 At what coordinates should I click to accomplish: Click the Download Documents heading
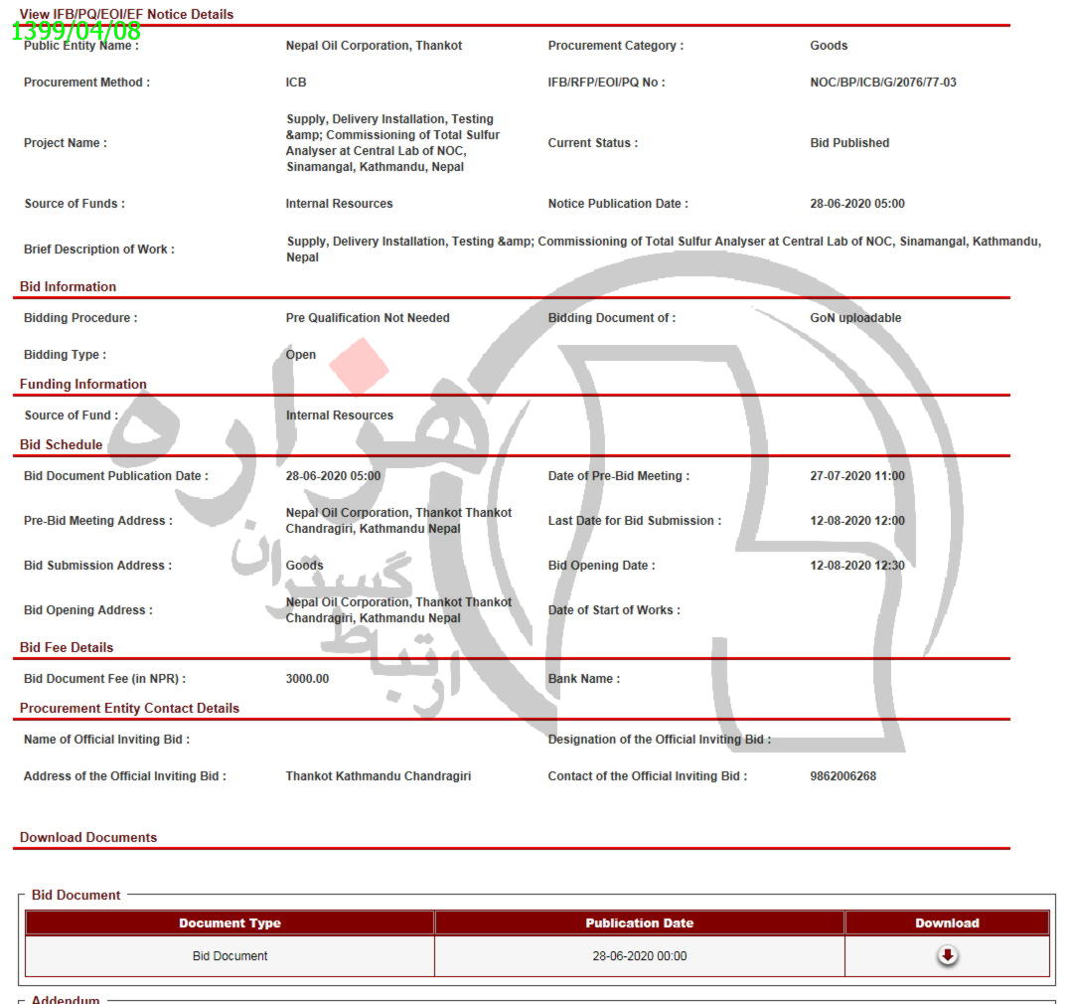(88, 837)
